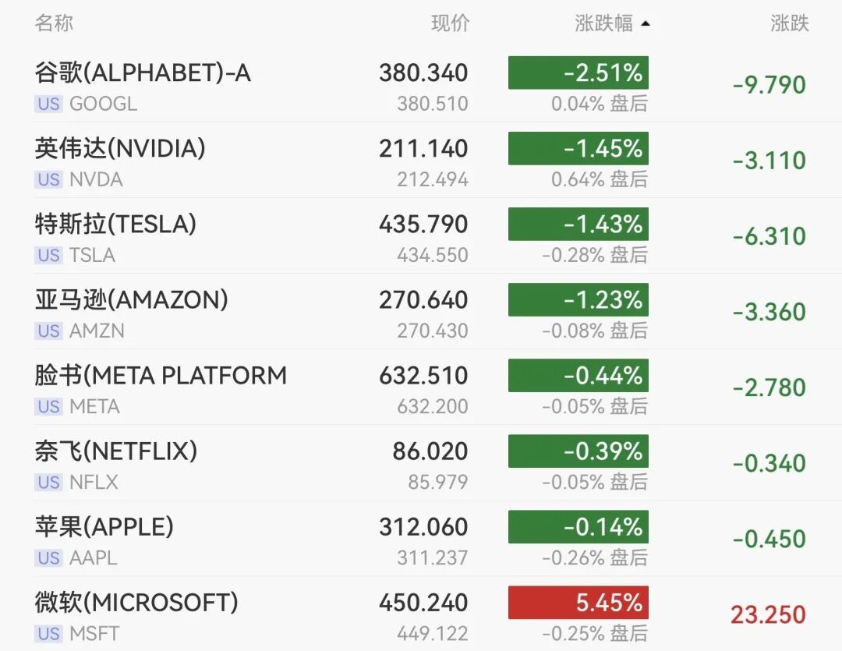The width and height of the screenshot is (842, 651).
Task: Sort by 涨跌 column header
Action: coord(789,23)
